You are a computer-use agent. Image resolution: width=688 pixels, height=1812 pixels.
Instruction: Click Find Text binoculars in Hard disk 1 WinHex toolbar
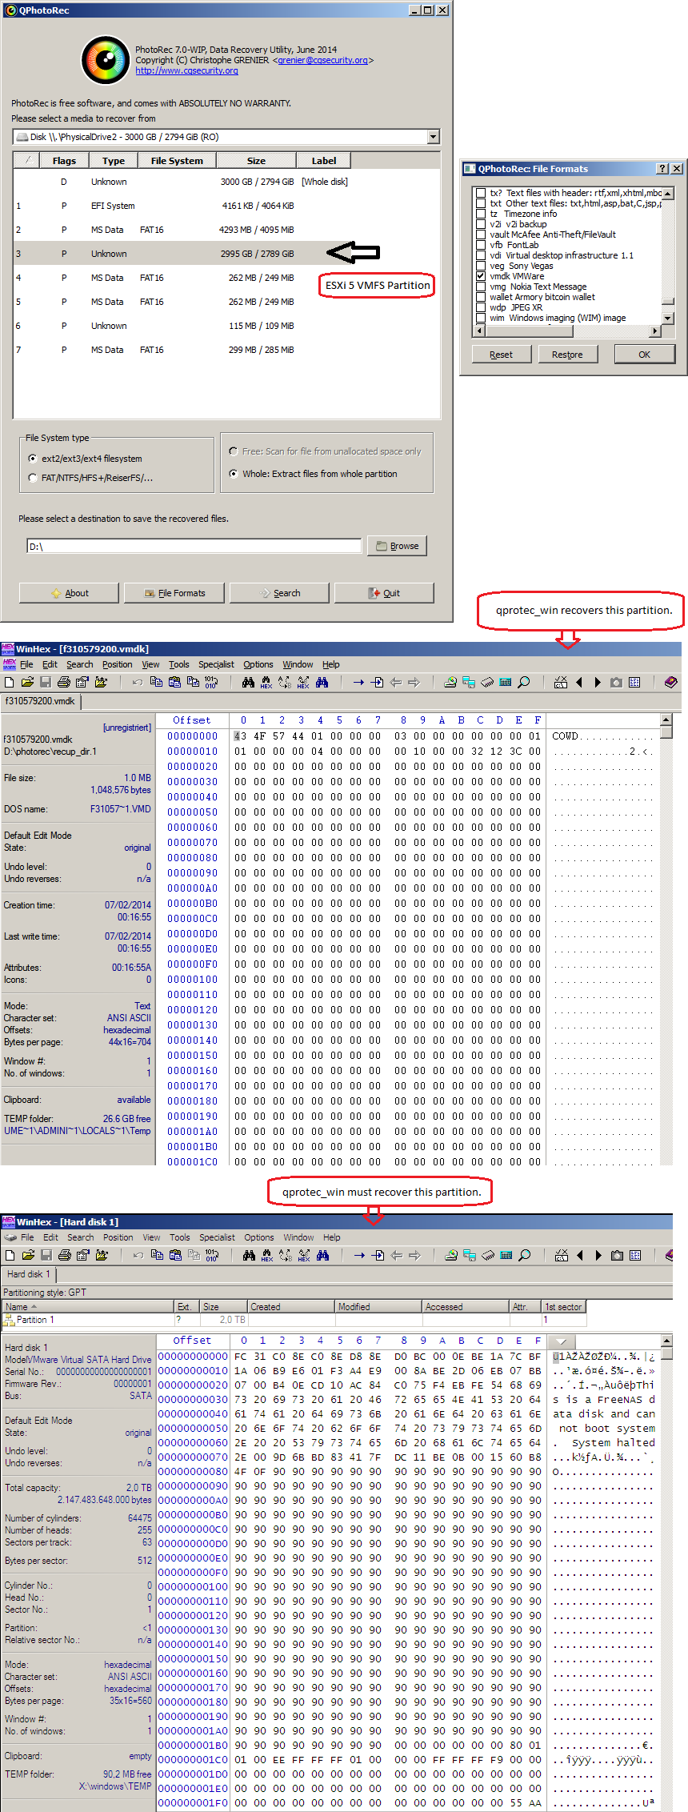coord(249,1255)
